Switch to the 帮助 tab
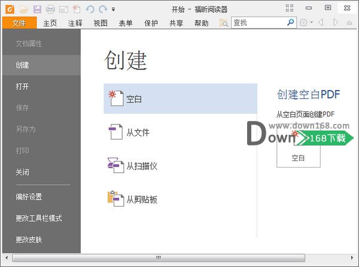 coord(202,23)
